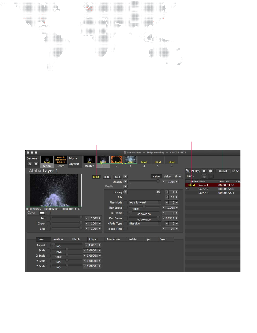Decrease Z Scale value with left arrow
Viewport: 257px width, 333px height.
point(85,266)
